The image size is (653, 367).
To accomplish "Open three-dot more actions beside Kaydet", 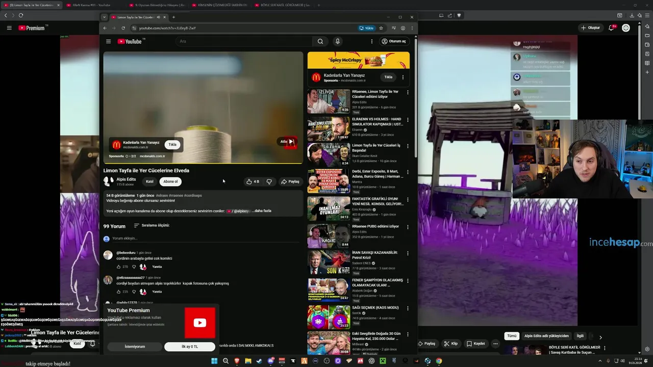I will pyautogui.click(x=495, y=344).
